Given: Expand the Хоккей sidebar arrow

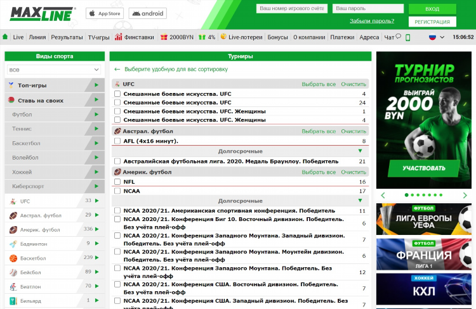Looking at the screenshot, I should (96, 172).
